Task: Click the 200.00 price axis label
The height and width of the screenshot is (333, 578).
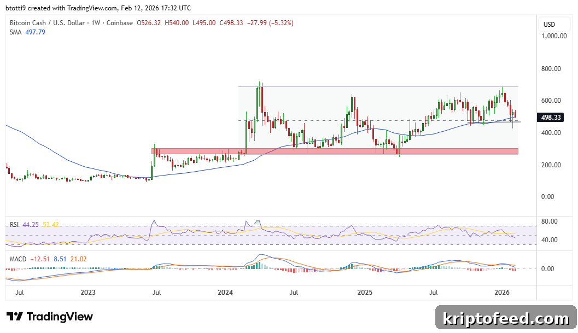Action: coord(551,165)
